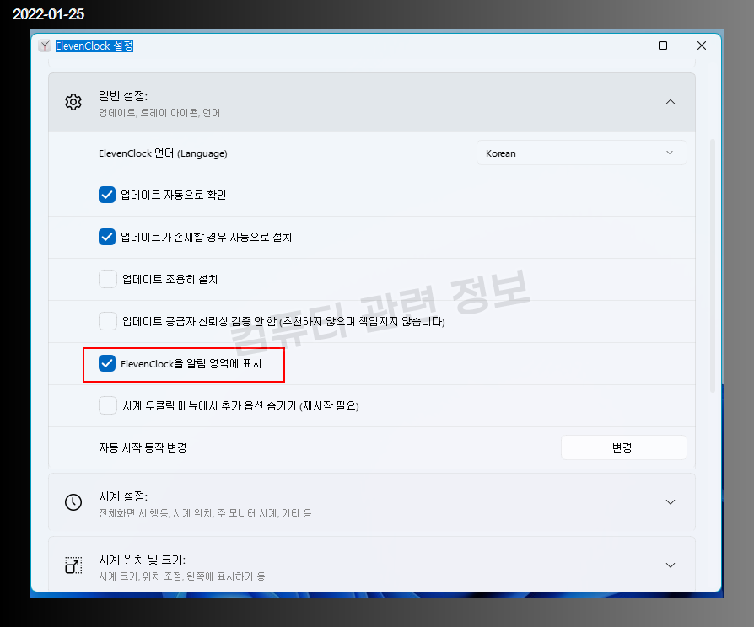Click the settings window vertical scrollbar
The image size is (754, 627).
click(713, 265)
